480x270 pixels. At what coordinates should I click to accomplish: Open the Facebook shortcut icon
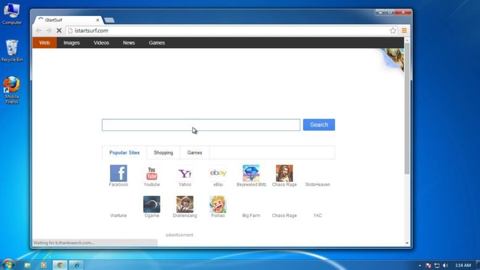point(119,173)
